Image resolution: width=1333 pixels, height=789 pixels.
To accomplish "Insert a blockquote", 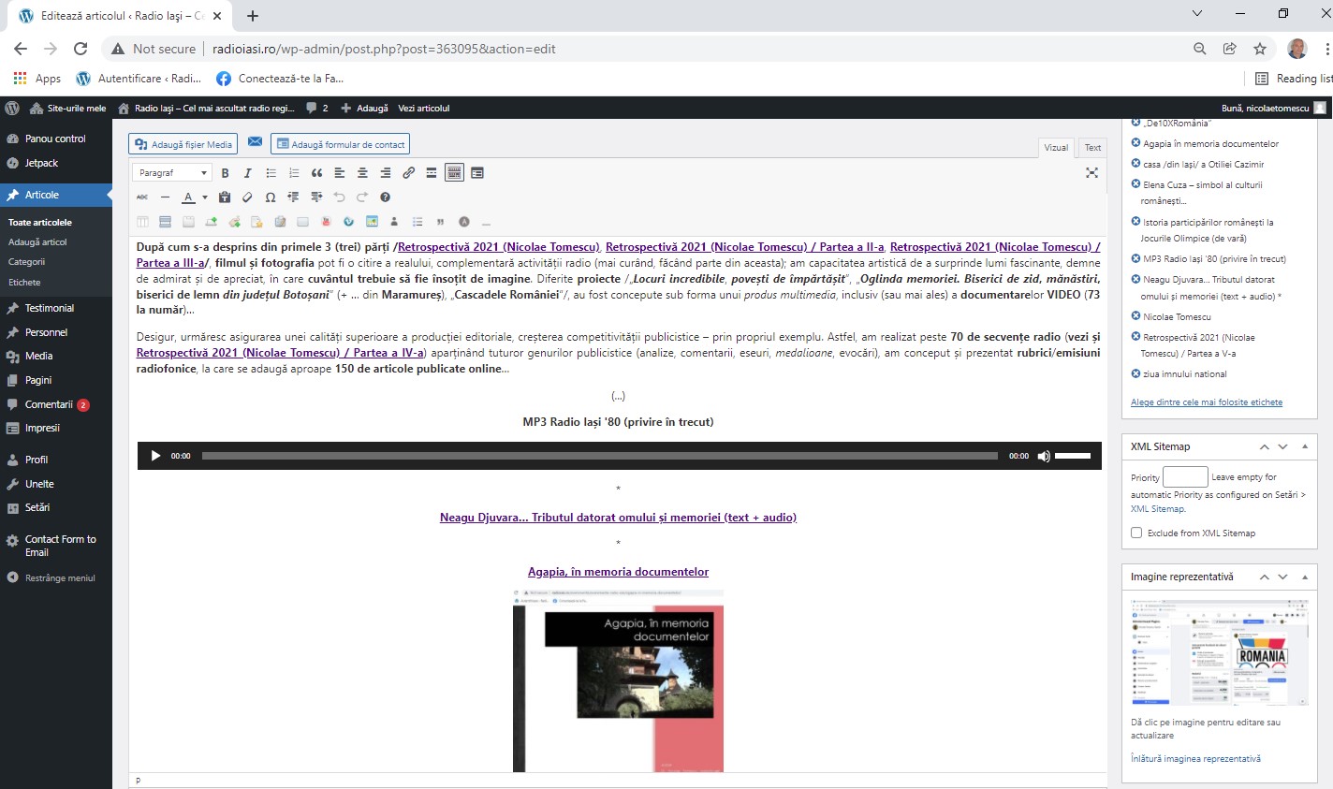I will tap(316, 173).
